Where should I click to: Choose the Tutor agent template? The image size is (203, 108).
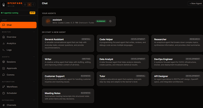[x=123, y=79]
